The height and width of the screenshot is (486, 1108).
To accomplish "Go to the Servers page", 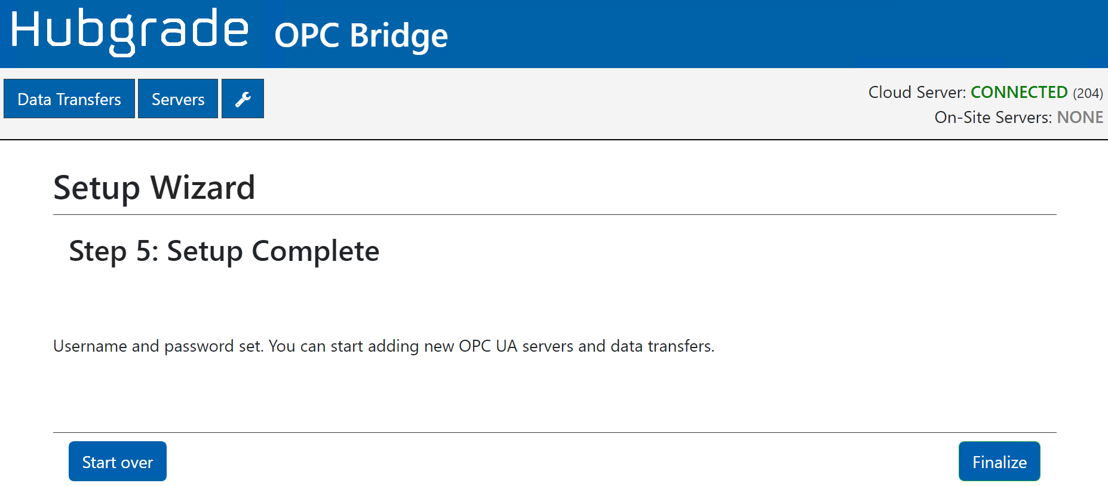I will [x=178, y=99].
